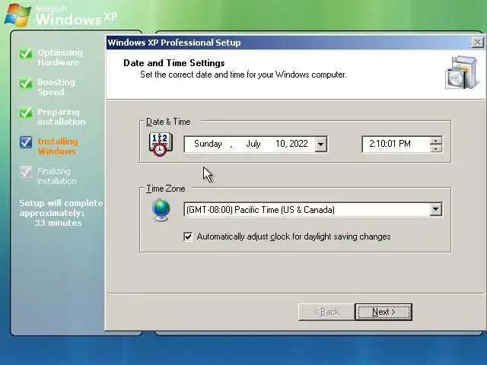Select the month July in date field
The width and height of the screenshot is (487, 365).
pyautogui.click(x=253, y=144)
